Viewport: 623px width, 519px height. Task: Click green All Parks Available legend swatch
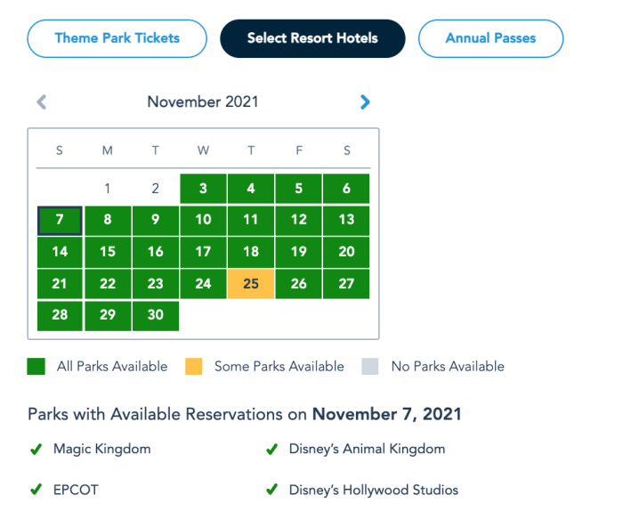click(36, 367)
